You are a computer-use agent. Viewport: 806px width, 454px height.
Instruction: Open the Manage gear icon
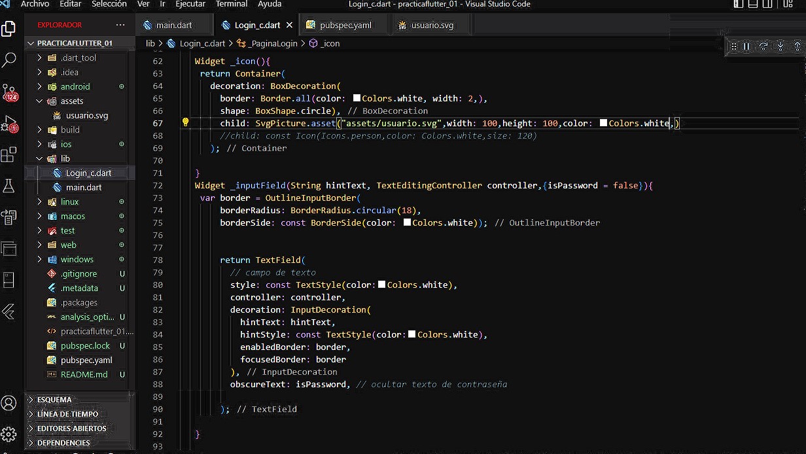[9, 434]
